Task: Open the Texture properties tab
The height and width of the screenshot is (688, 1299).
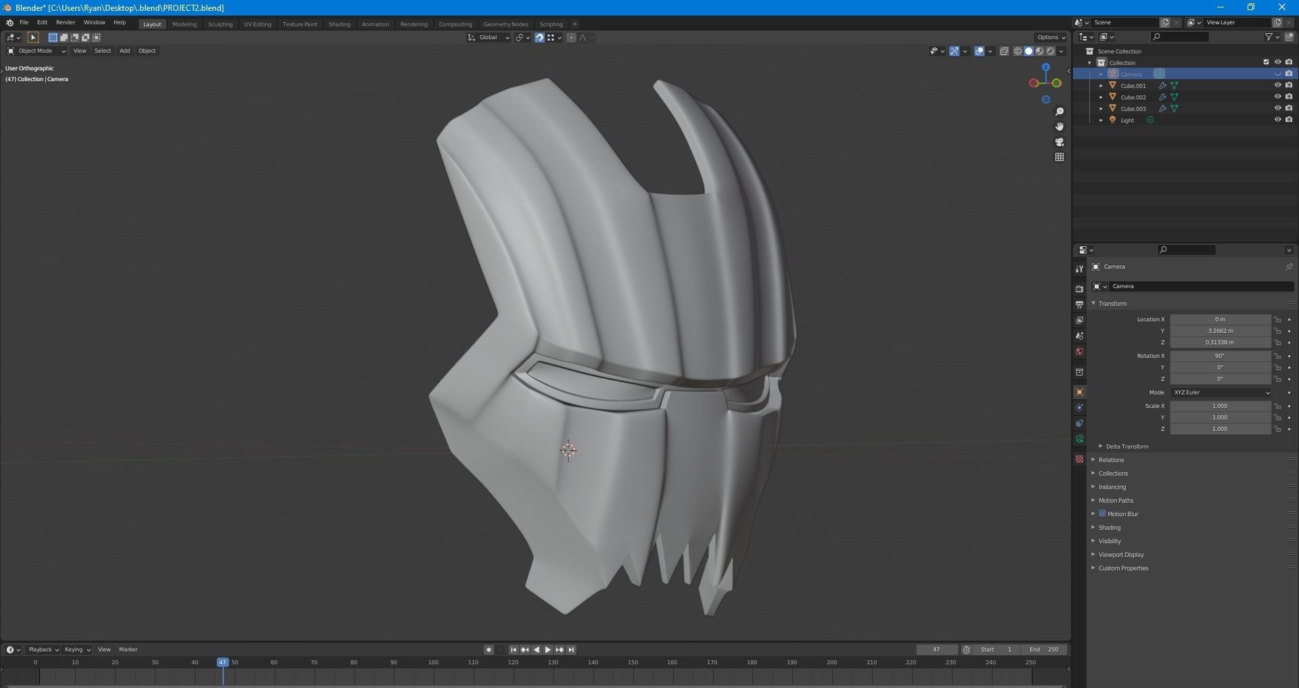Action: click(x=1079, y=459)
